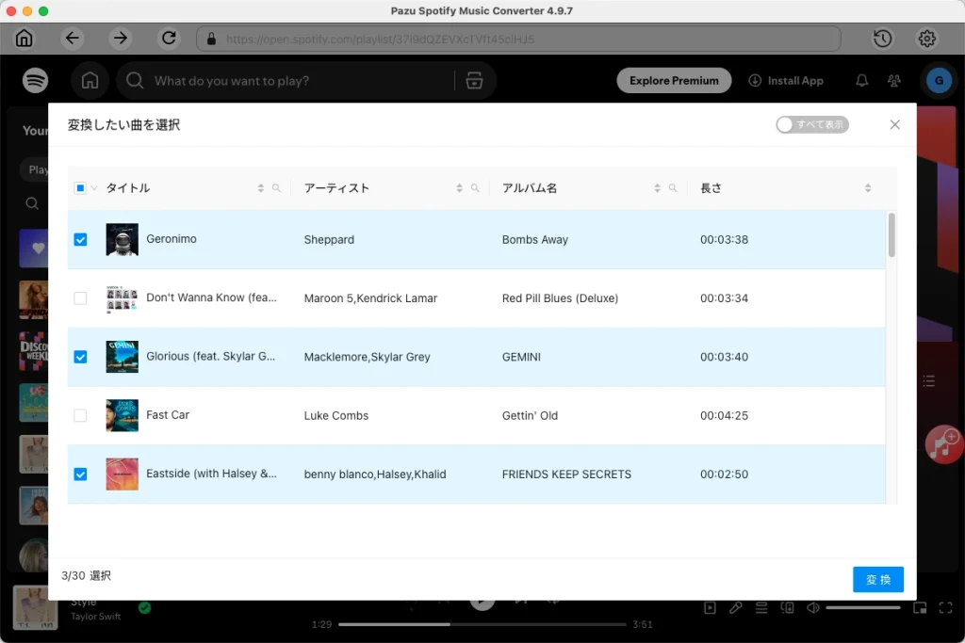Open conversion history via the clock icon
This screenshot has height=643, width=965.
882,38
